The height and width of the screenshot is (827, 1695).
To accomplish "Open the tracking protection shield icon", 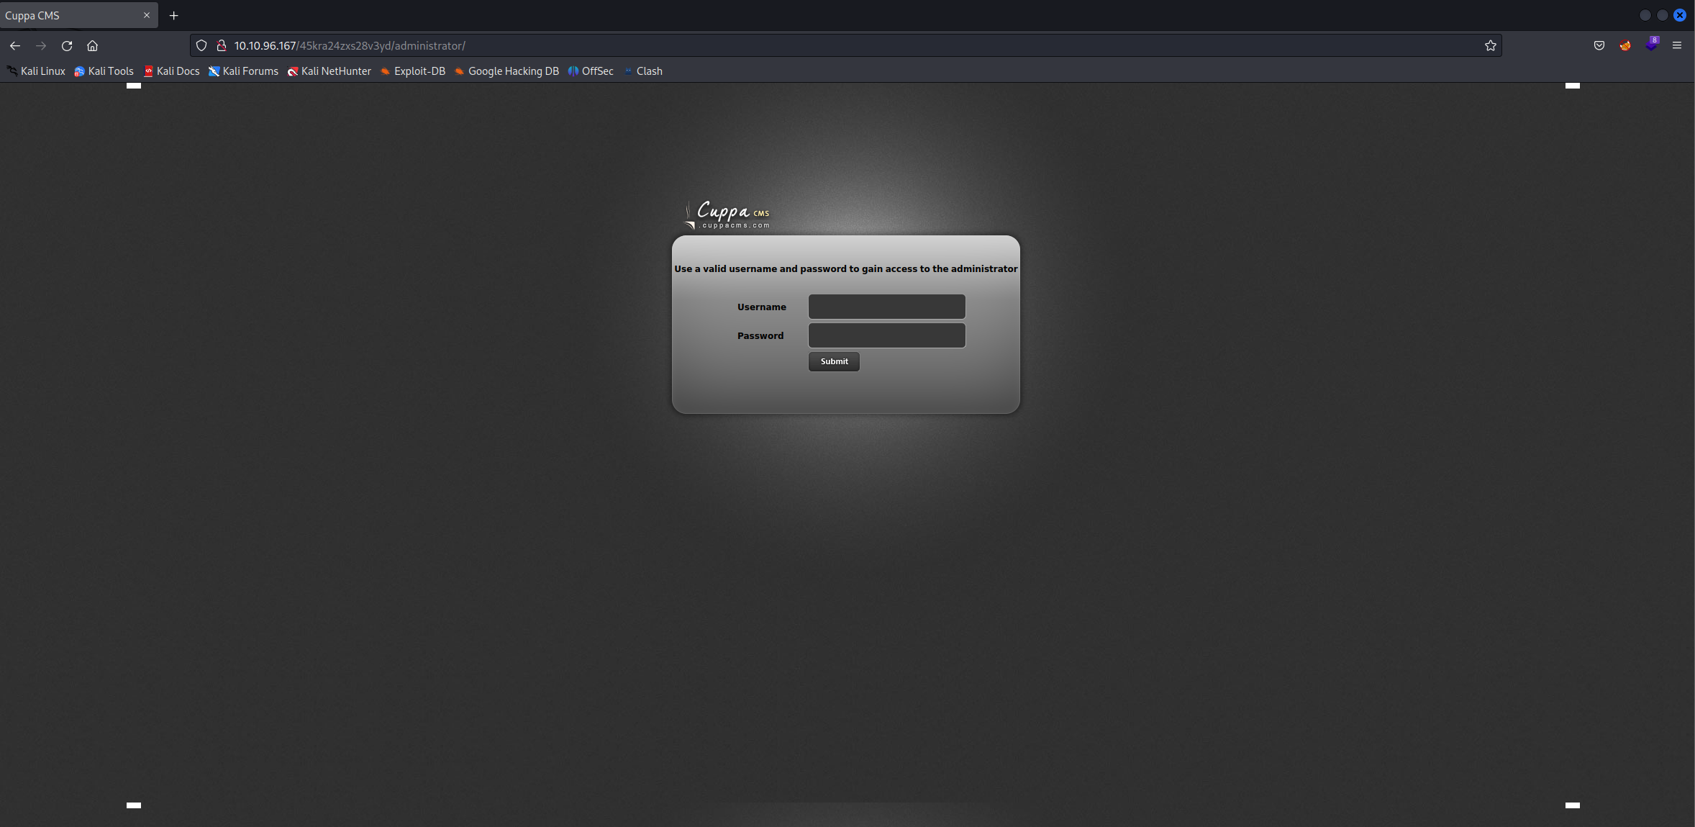I will (201, 45).
